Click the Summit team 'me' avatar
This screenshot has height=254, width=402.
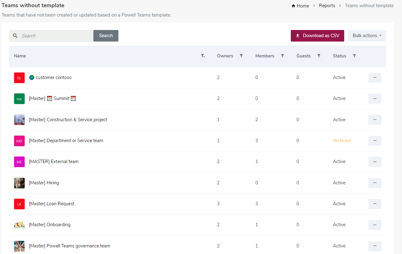point(19,99)
